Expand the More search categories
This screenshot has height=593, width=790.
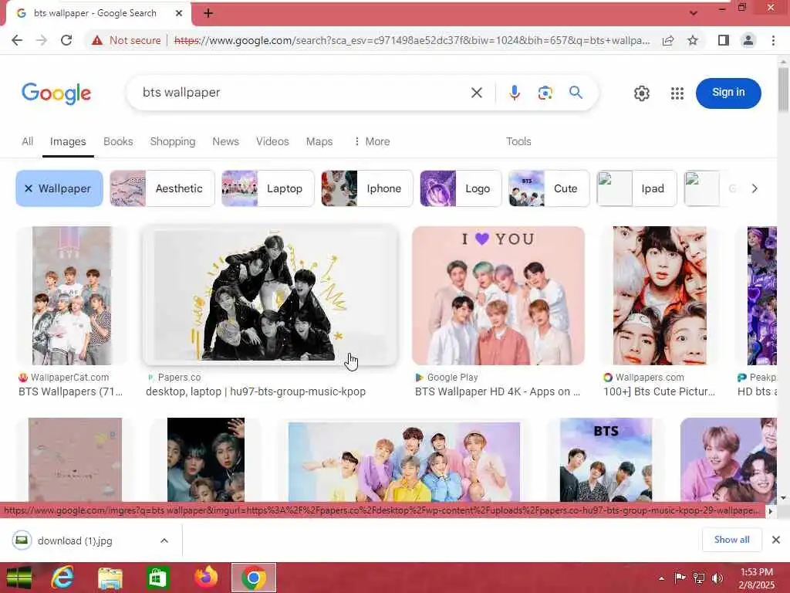coord(372,142)
